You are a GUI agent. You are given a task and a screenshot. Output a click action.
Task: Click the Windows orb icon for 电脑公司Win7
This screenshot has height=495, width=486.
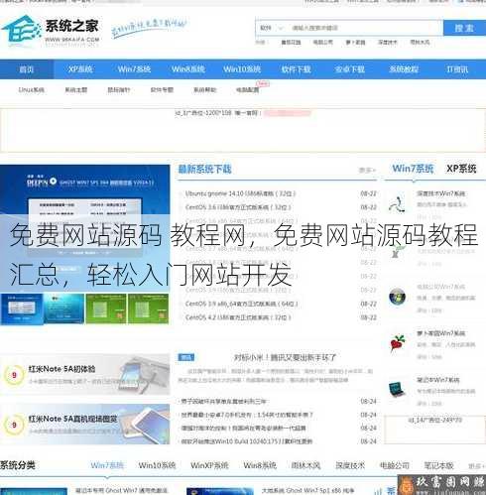click(x=397, y=297)
